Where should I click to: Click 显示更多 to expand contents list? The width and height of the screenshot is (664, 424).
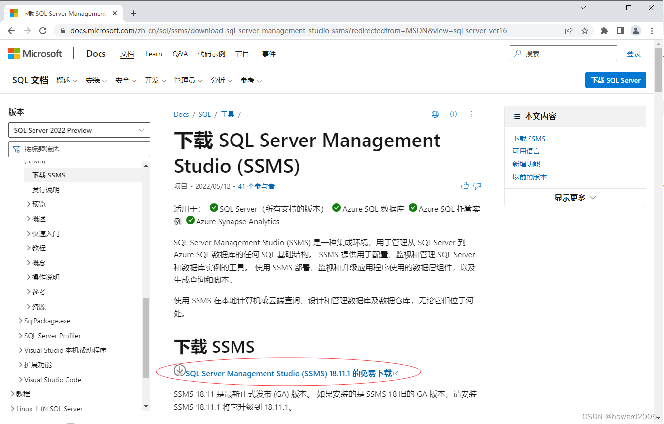[x=575, y=198]
